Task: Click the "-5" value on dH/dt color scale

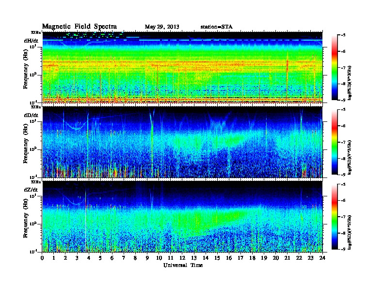Action: pyautogui.click(x=343, y=35)
